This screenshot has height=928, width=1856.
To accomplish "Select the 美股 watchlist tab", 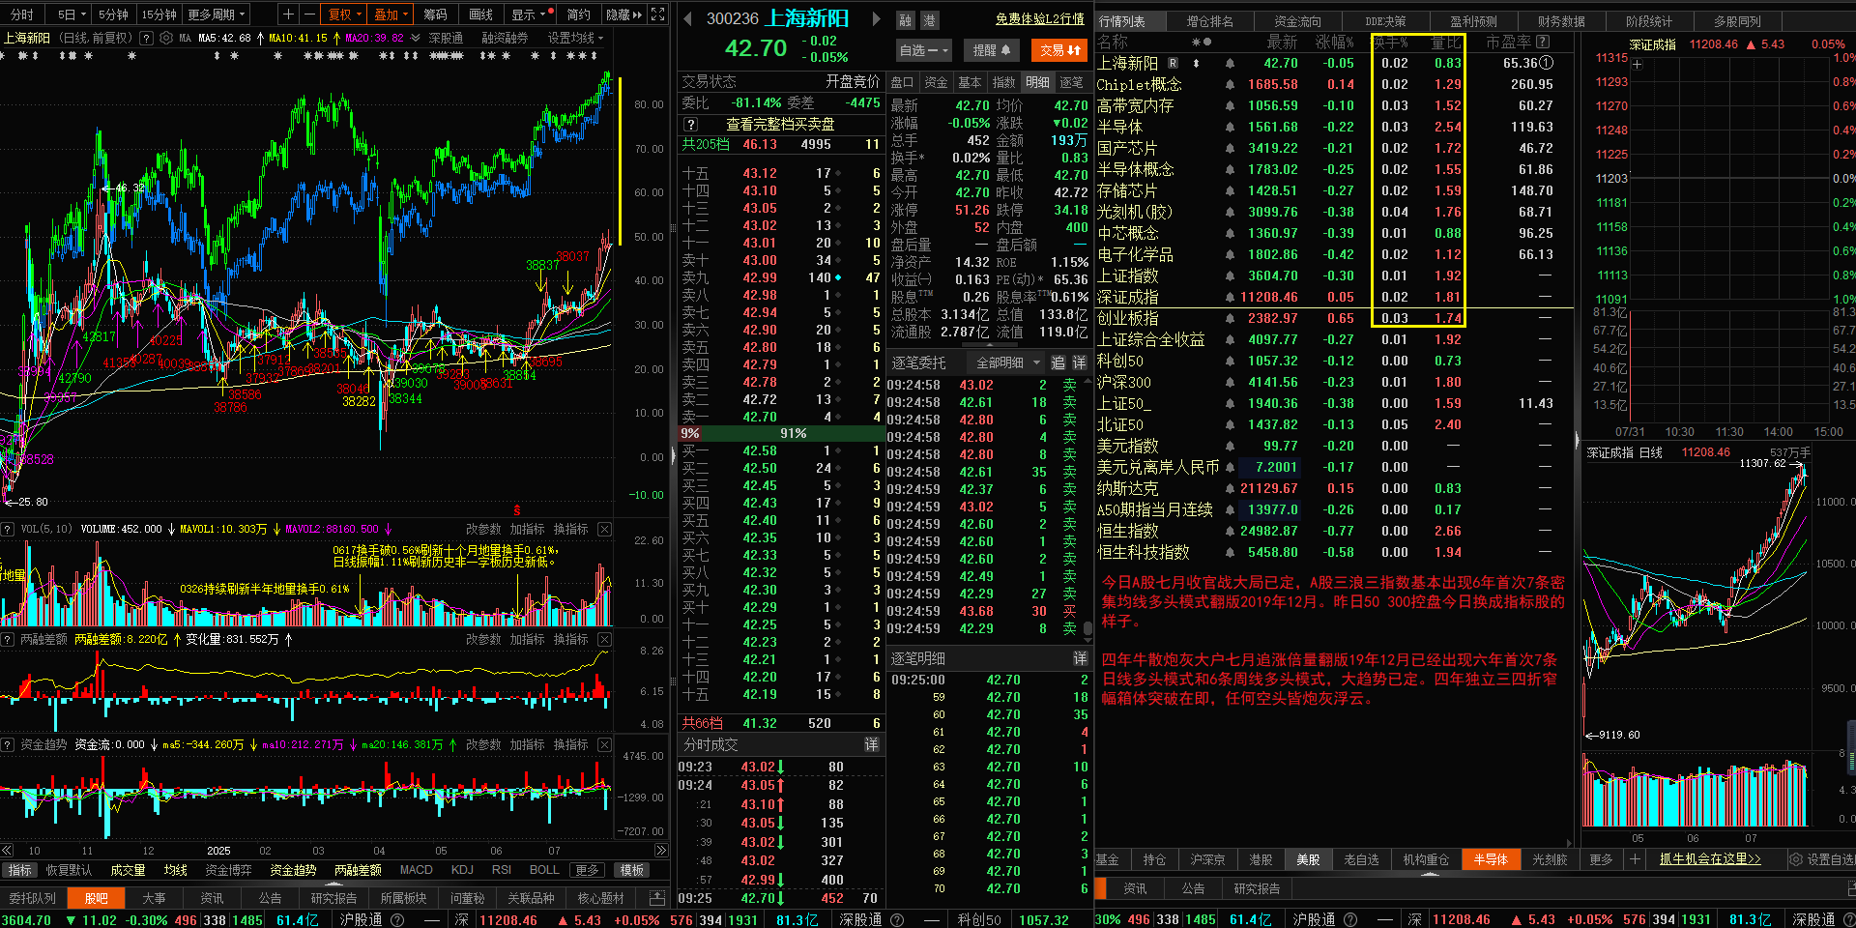I will click(x=1308, y=859).
